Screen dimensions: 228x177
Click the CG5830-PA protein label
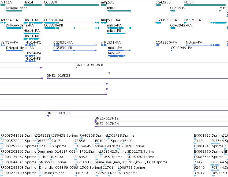point(63,43)
